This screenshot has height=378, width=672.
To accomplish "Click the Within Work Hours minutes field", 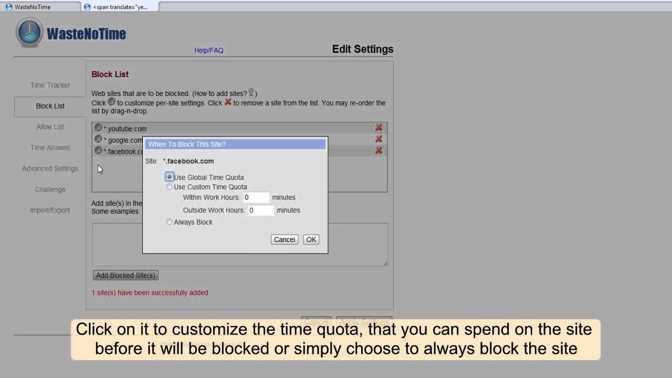I will [x=256, y=197].
